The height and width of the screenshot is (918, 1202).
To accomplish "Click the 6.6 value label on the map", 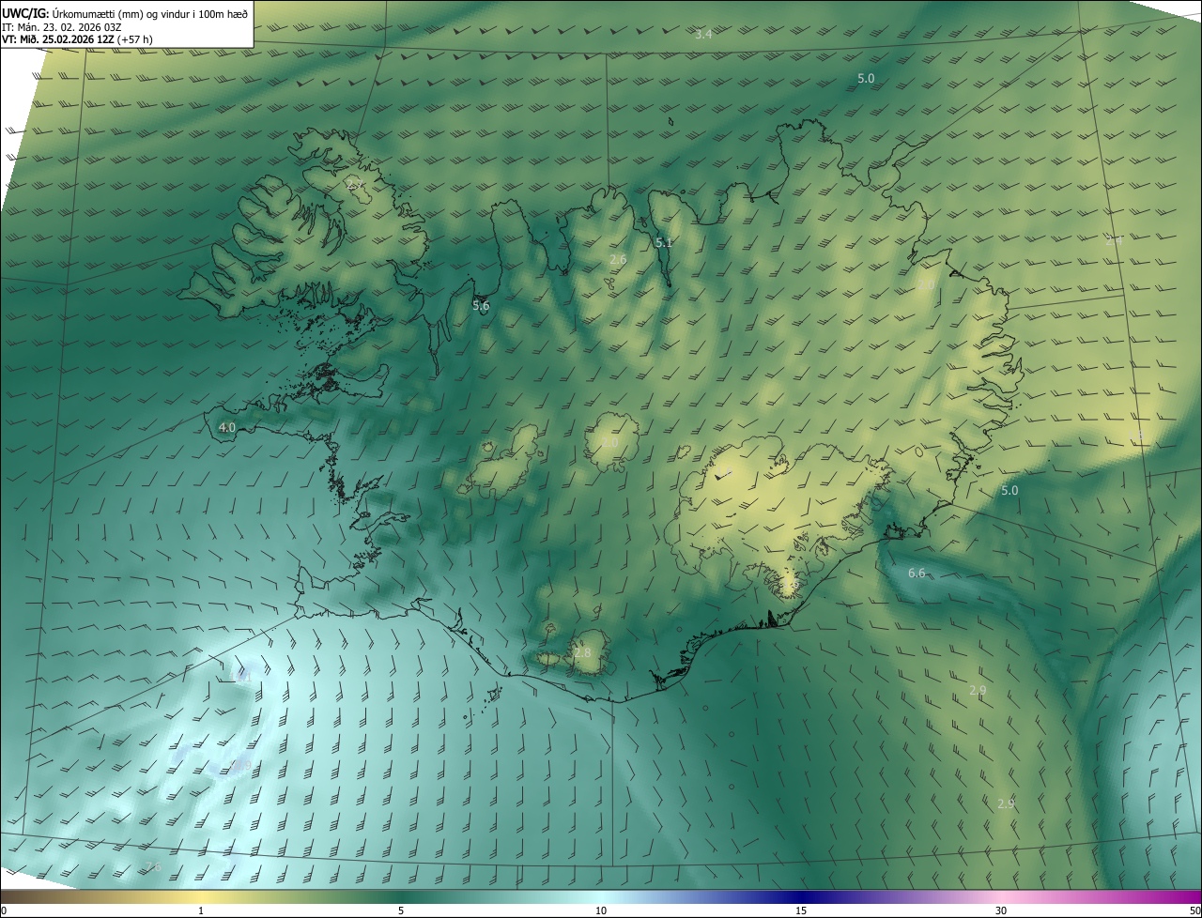I will (x=917, y=573).
